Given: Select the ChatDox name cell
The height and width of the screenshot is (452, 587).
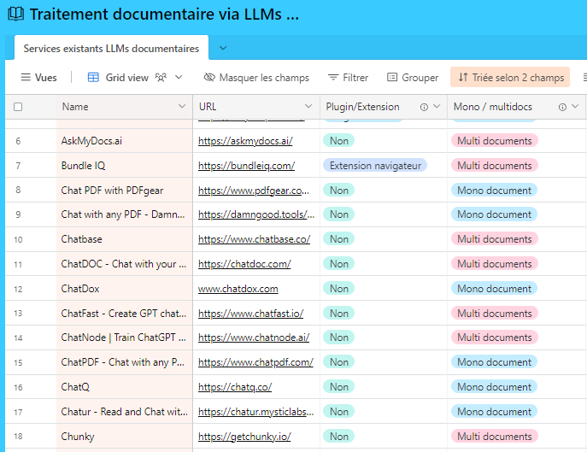Looking at the screenshot, I should (x=124, y=288).
